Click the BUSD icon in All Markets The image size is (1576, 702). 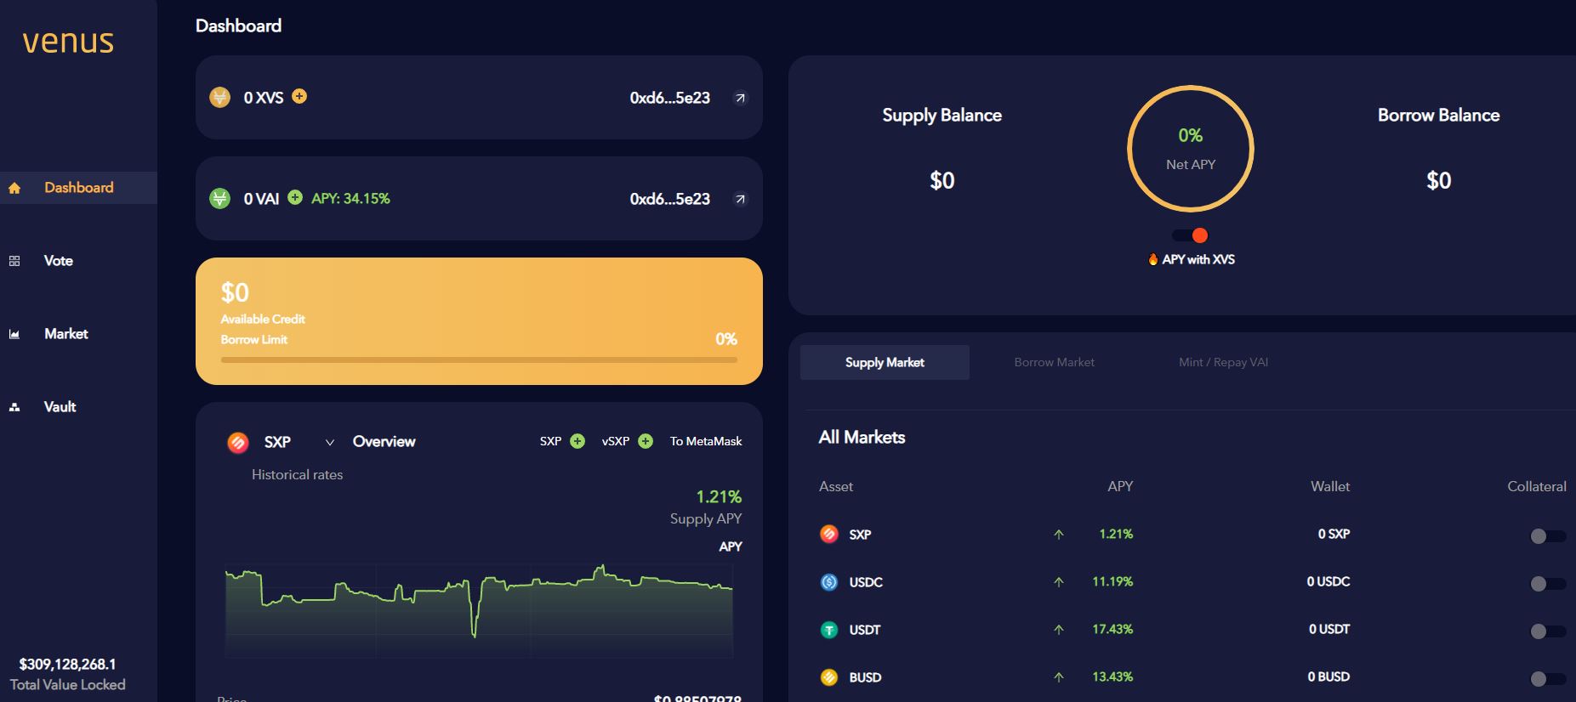pyautogui.click(x=829, y=677)
